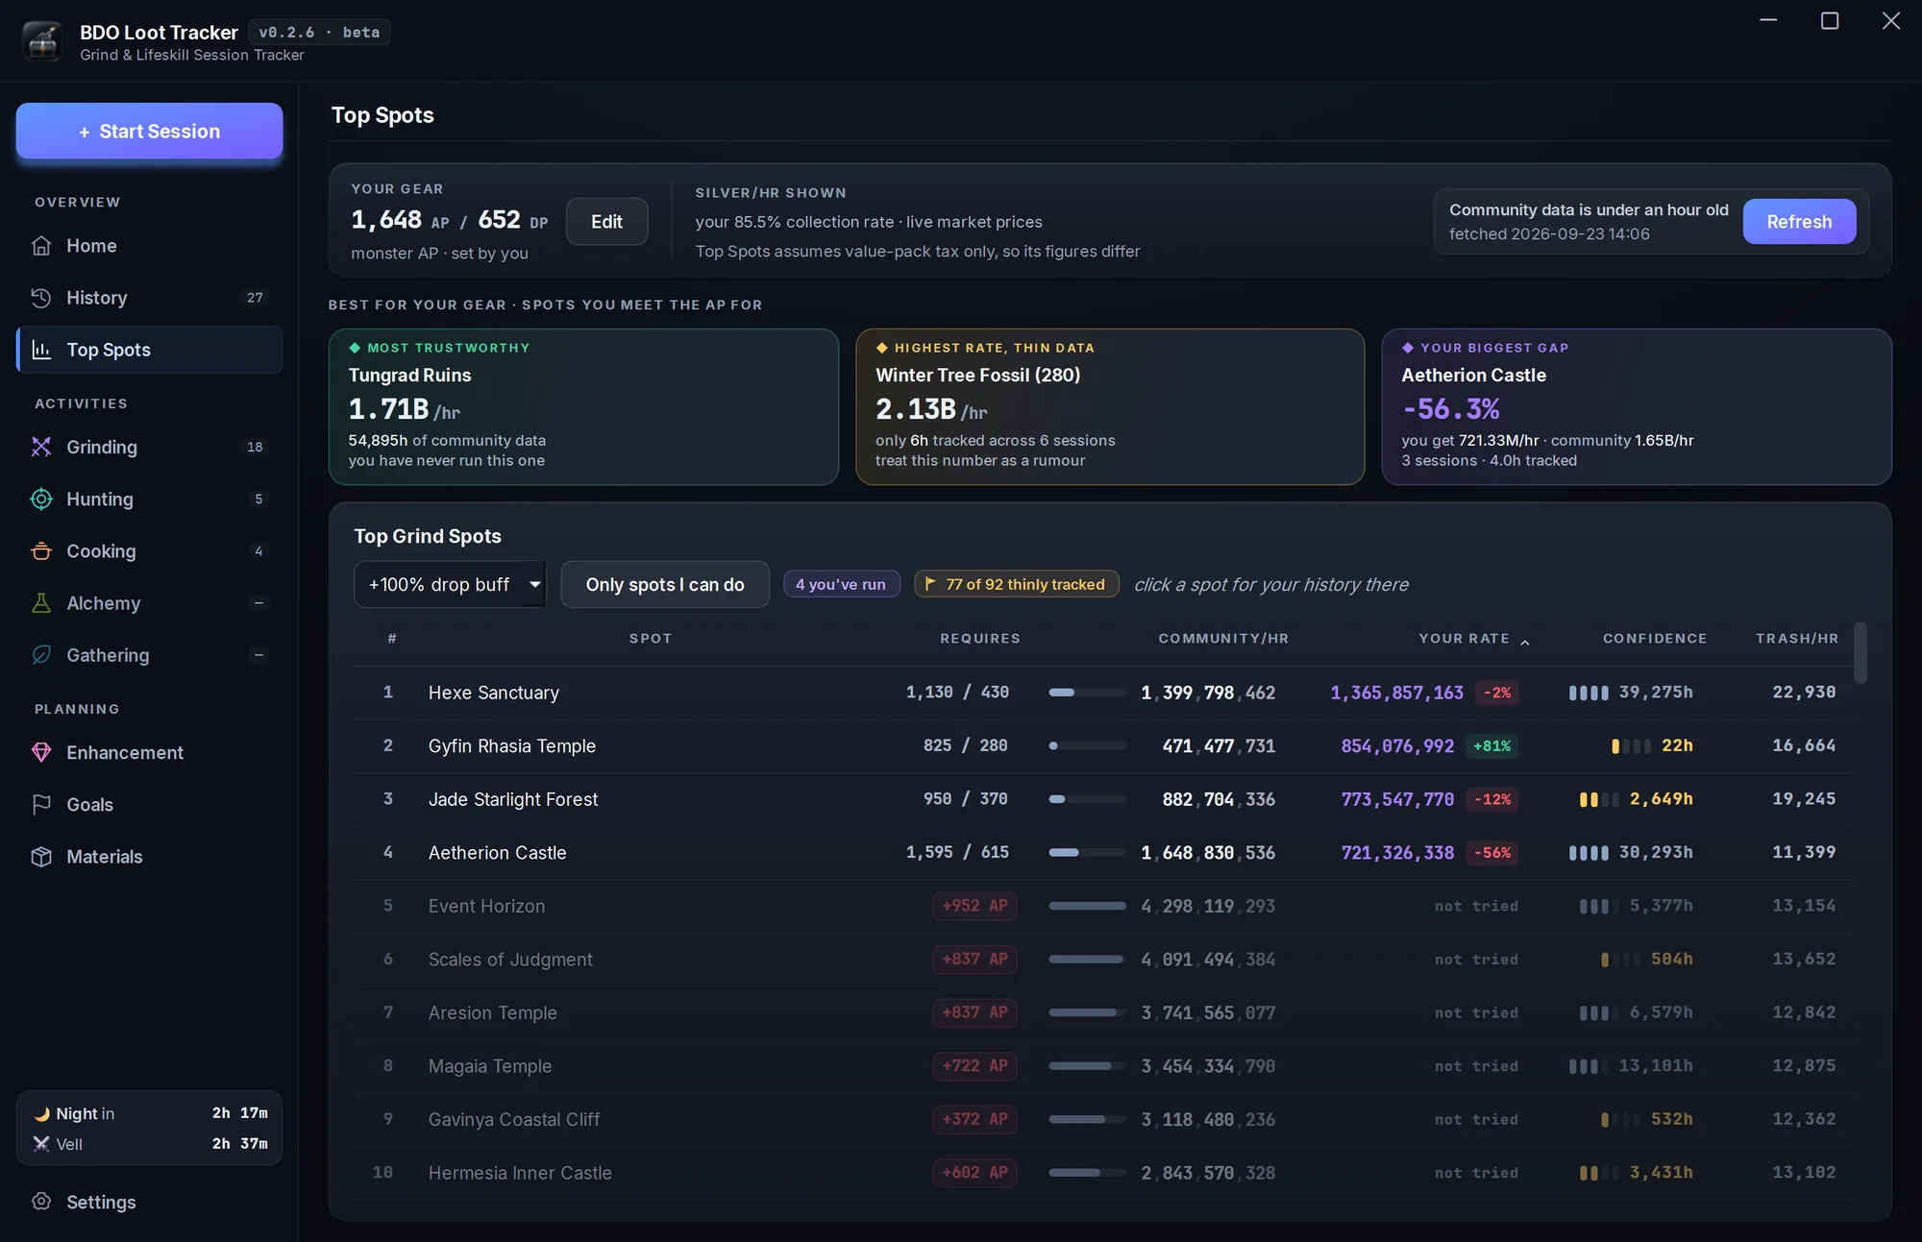Click Edit next to your gear stats
1922x1242 pixels.
[606, 222]
